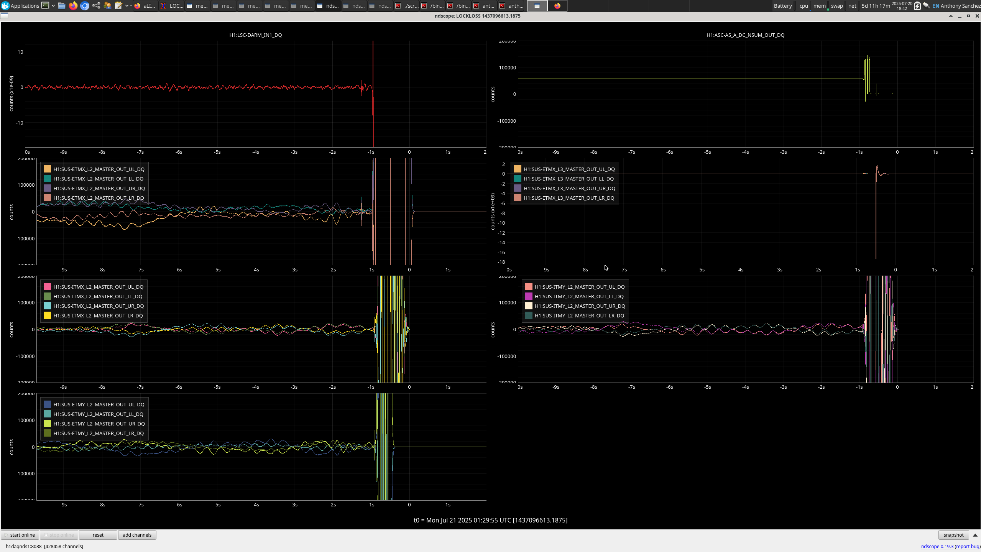Open the users/contacts panel icon
The height and width of the screenshot is (552, 981).
pyautogui.click(x=108, y=6)
